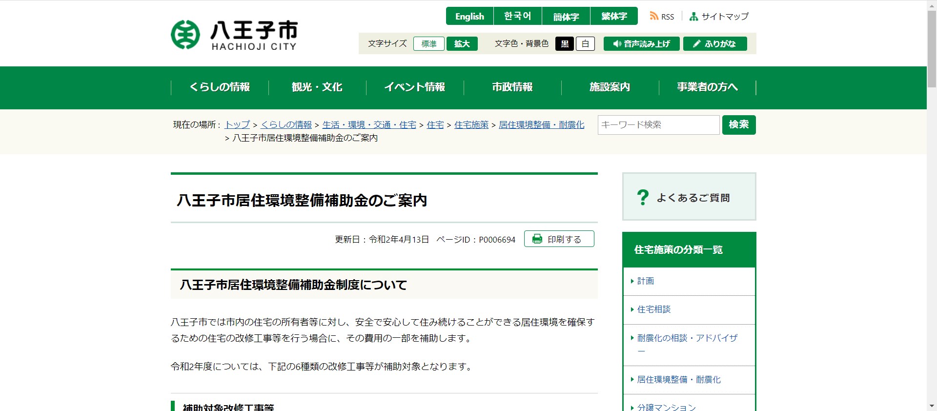The width and height of the screenshot is (937, 411).
Task: Open the RSS feed link
Action: [x=662, y=17]
